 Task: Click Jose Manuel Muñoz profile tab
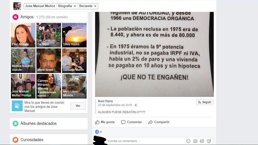(x=40, y=6)
